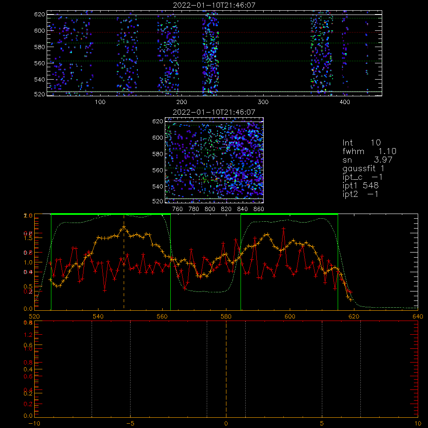Select the 'ipt2 -1' parameter line
Screen dimensions: 428x428
(360, 194)
